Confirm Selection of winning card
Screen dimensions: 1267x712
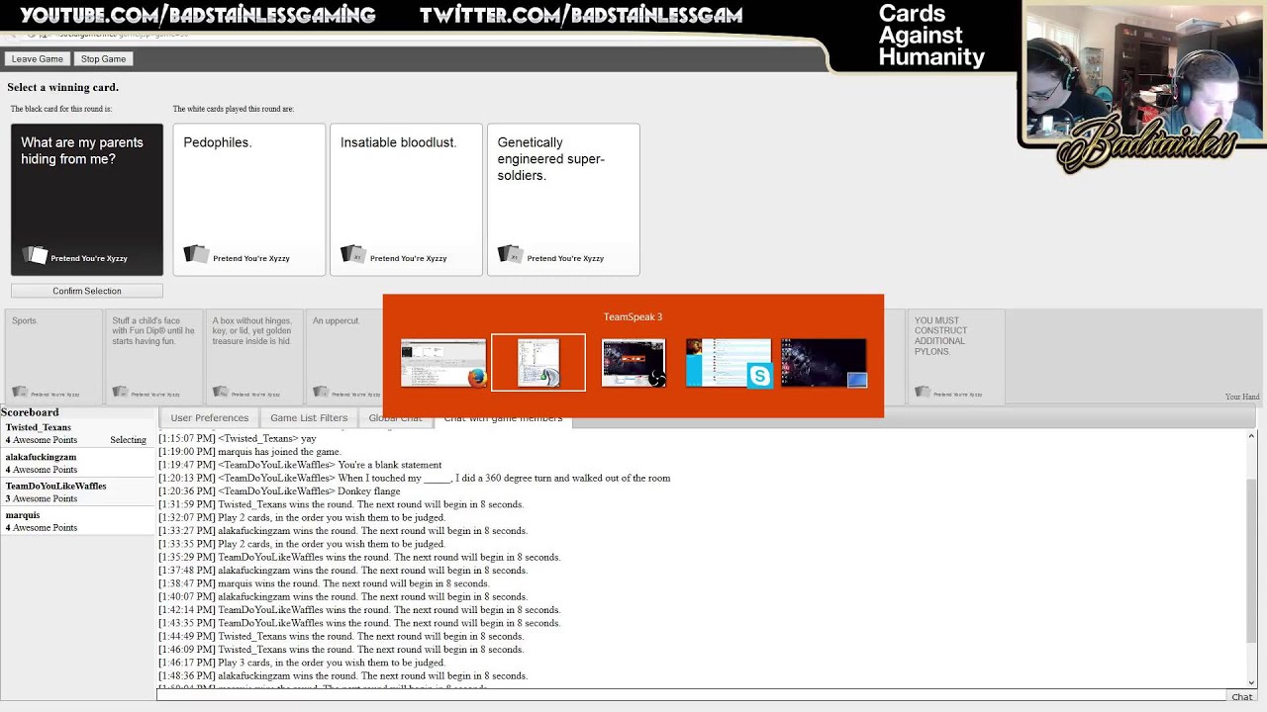tap(87, 291)
